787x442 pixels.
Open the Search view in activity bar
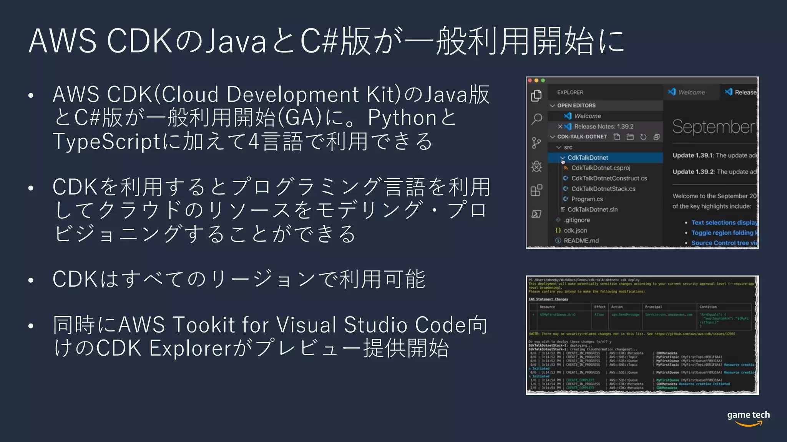536,119
